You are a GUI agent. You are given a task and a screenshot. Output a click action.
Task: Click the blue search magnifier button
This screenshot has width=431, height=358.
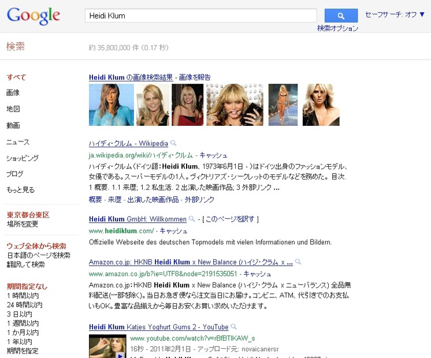coord(341,16)
